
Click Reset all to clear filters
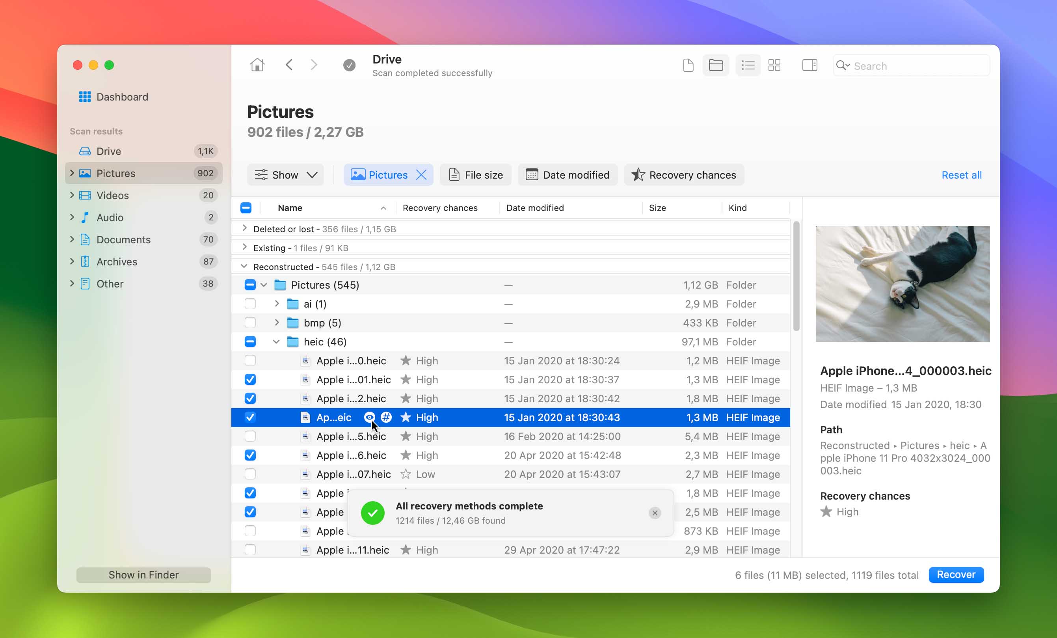pos(962,174)
